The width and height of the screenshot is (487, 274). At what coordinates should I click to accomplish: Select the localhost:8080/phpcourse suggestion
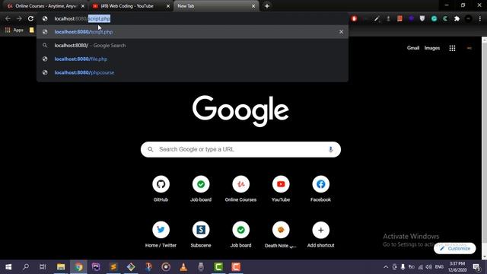193,72
